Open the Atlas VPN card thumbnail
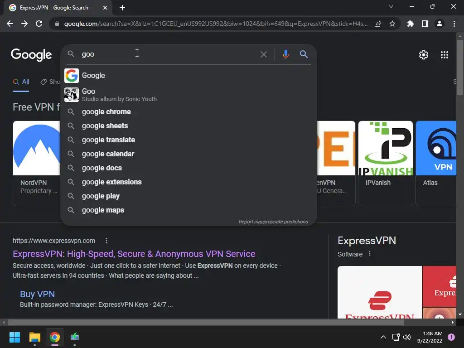 [x=436, y=148]
